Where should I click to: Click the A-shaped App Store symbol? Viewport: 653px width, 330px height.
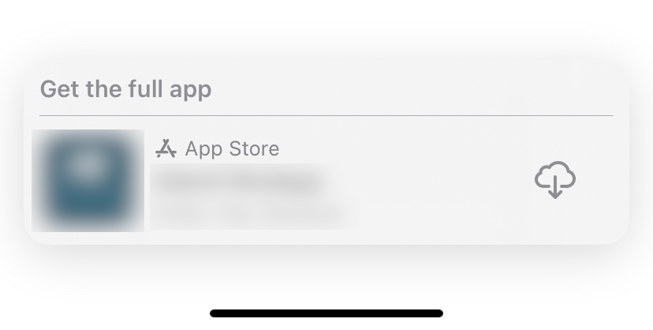pos(166,148)
